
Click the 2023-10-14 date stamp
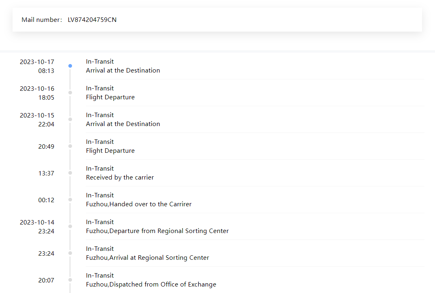pos(37,222)
